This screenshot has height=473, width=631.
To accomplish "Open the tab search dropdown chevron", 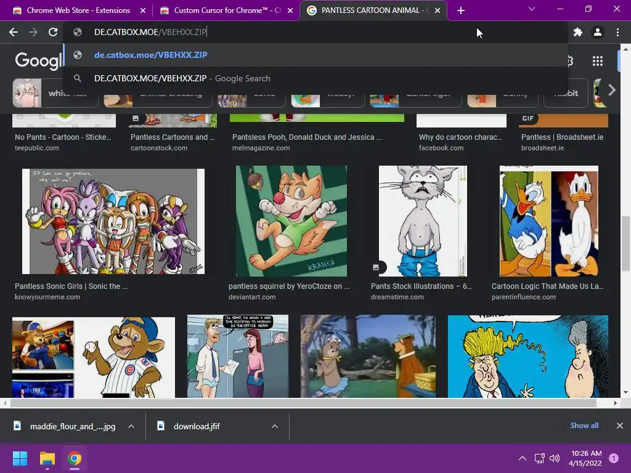I will pyautogui.click(x=532, y=9).
